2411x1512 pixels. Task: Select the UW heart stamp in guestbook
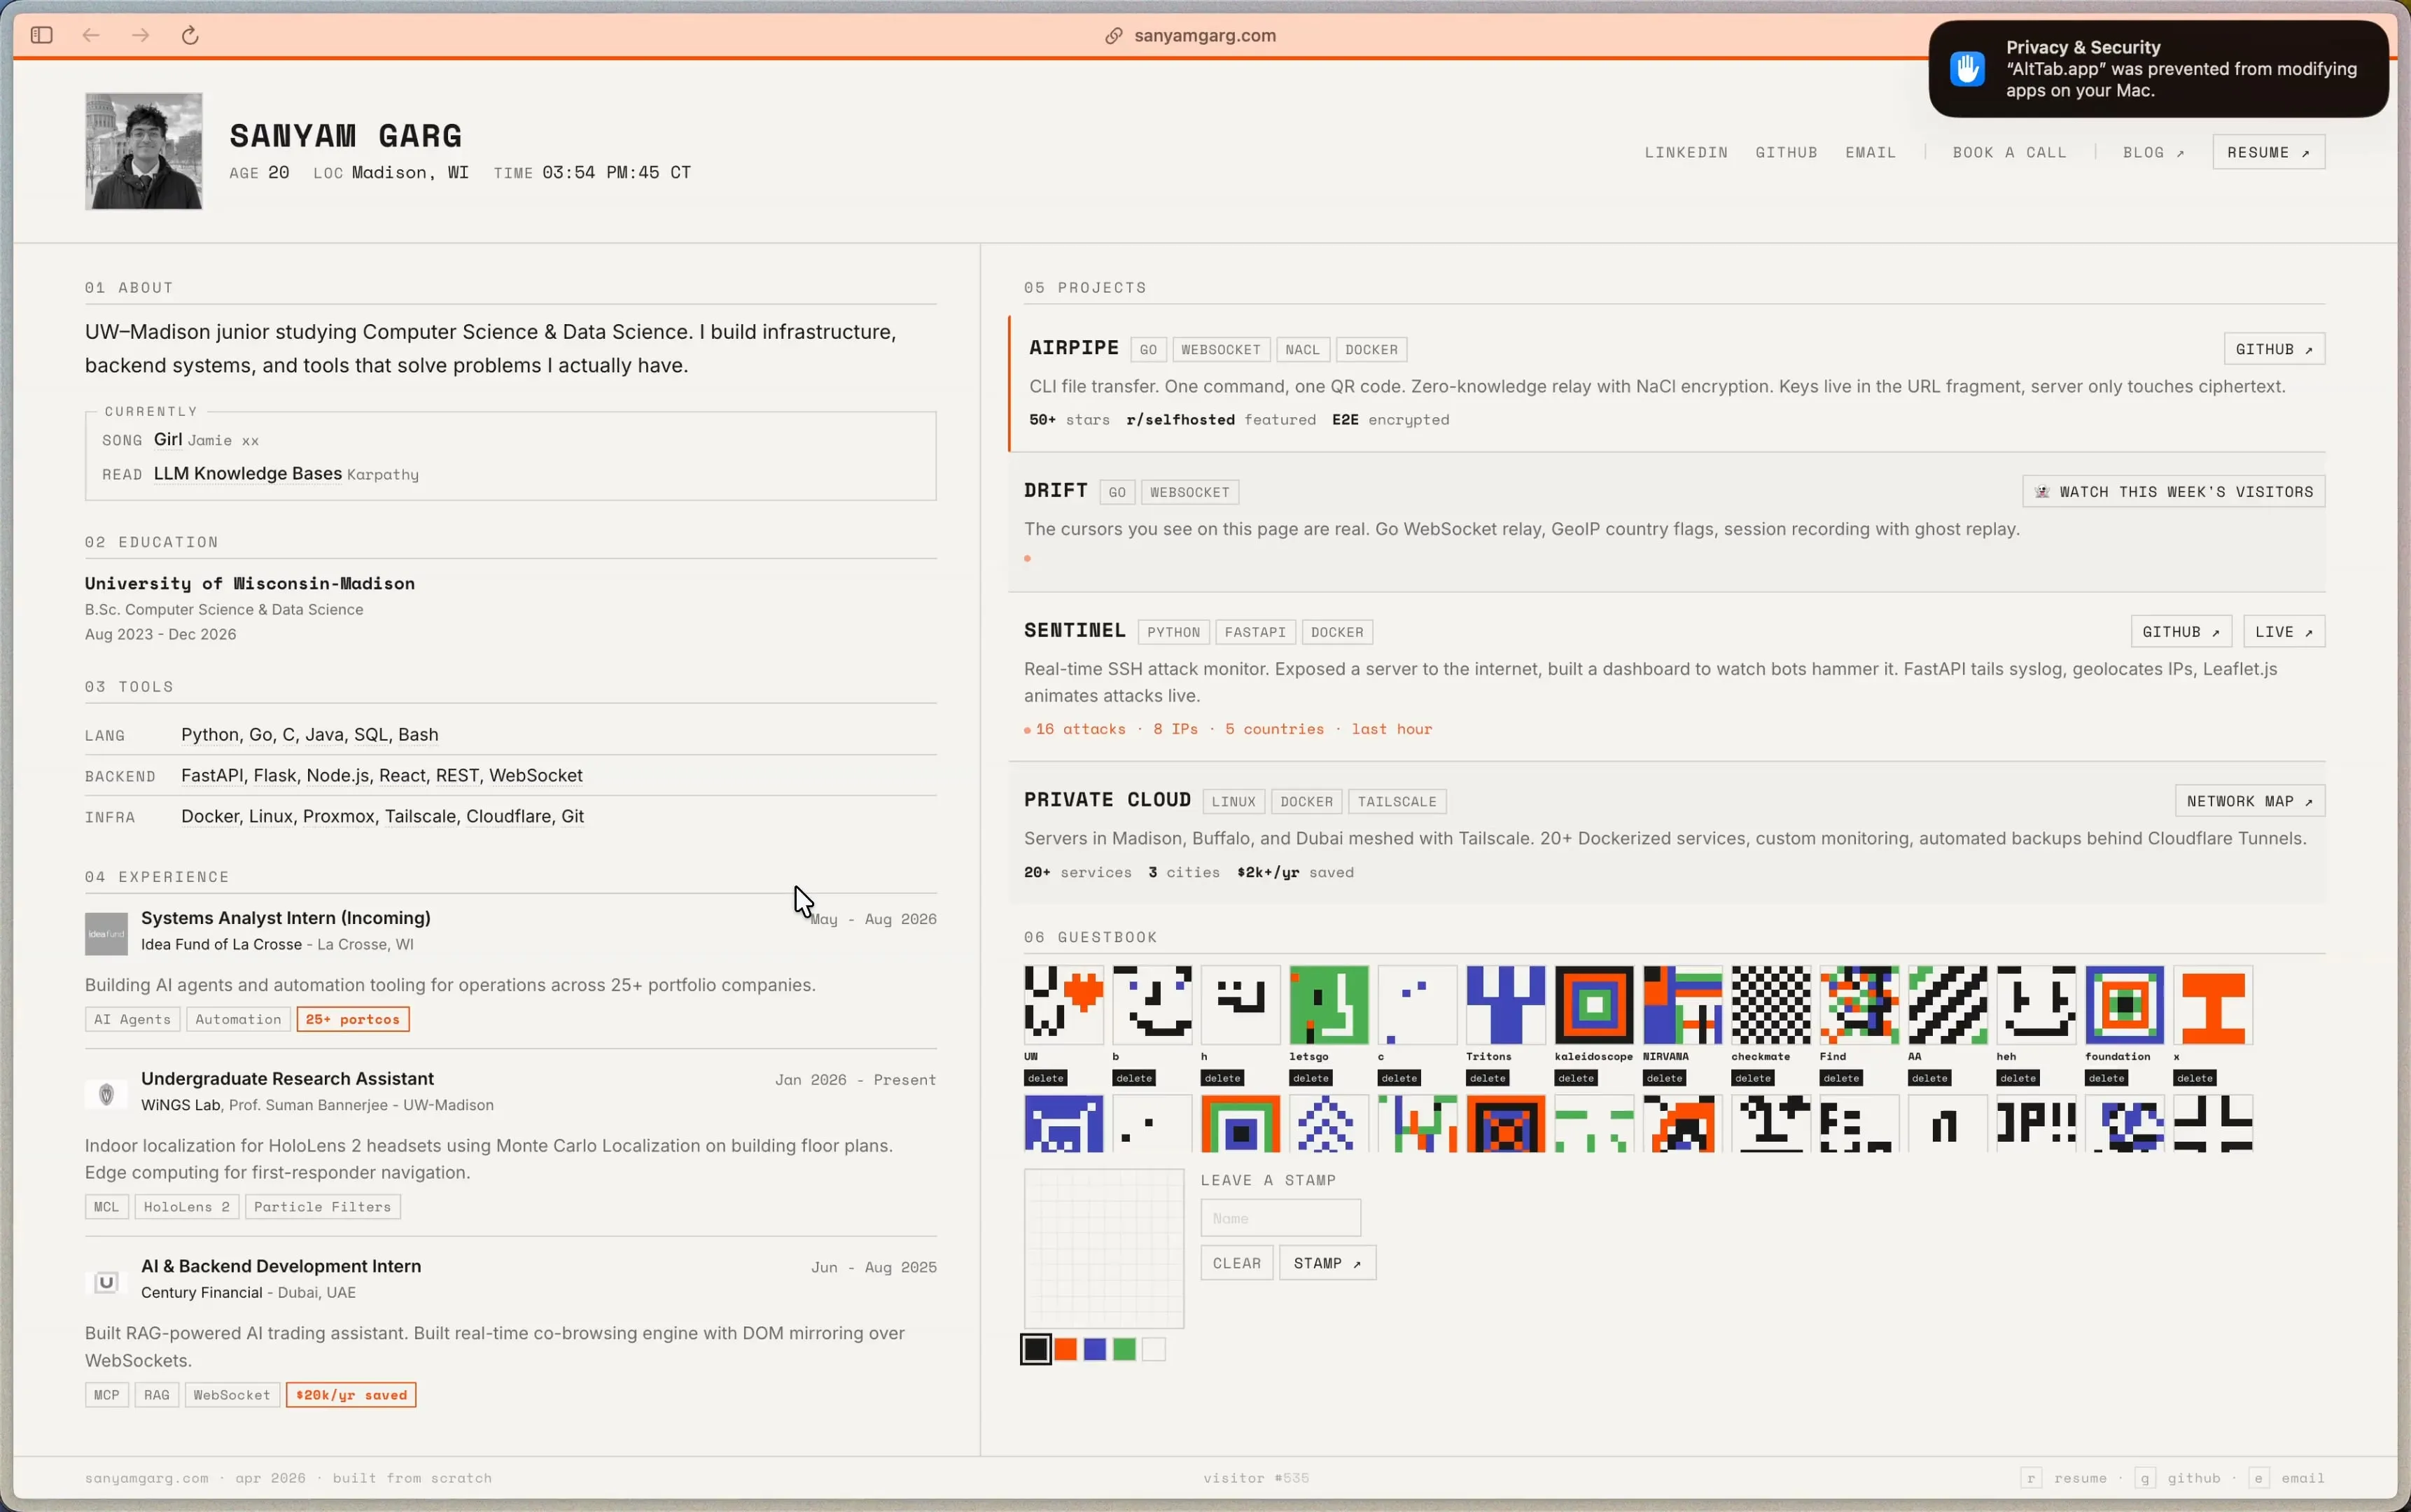[1063, 1004]
